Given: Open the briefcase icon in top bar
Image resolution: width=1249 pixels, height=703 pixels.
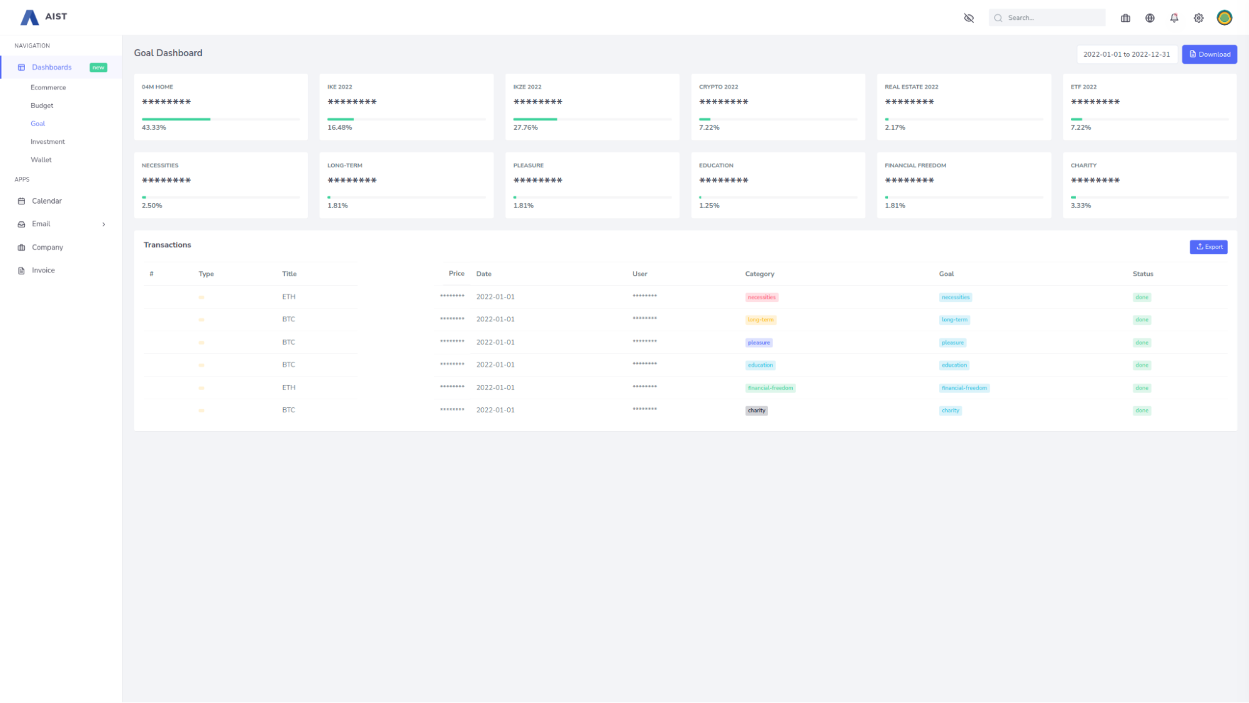Looking at the screenshot, I should pos(1125,18).
